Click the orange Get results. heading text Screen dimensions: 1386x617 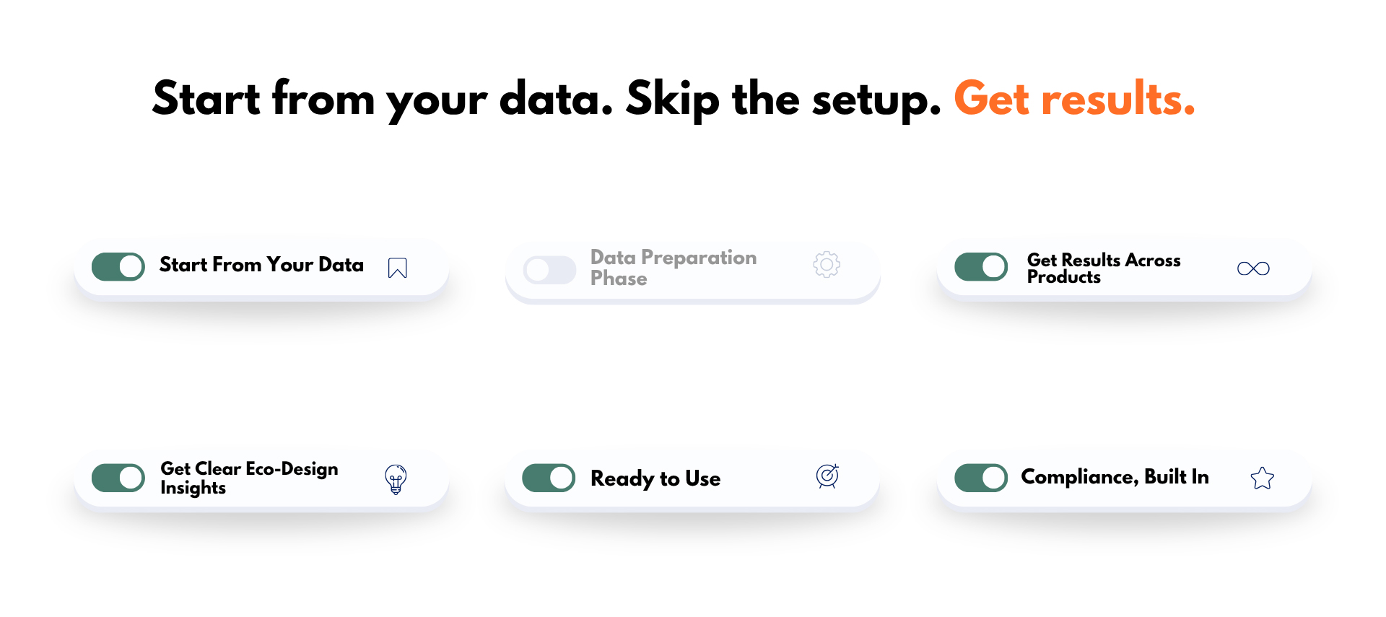click(1074, 99)
